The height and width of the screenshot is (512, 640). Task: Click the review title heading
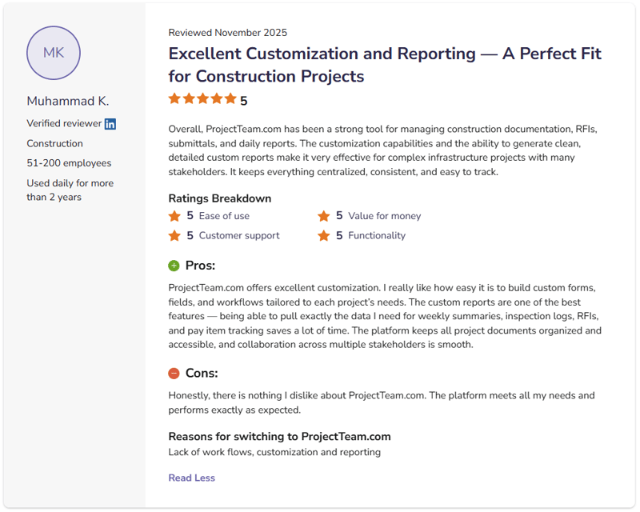[384, 65]
